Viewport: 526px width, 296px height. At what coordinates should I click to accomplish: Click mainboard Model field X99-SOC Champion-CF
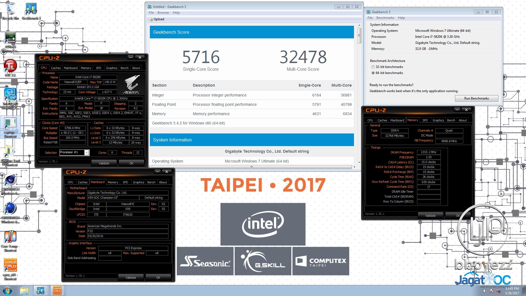pos(113,198)
